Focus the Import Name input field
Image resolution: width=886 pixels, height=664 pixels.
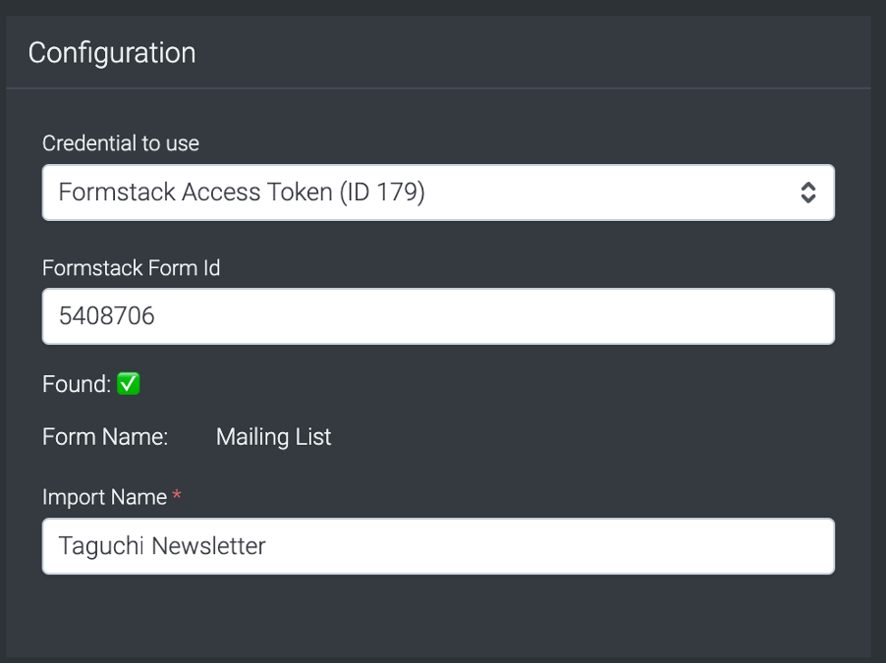[x=438, y=546]
